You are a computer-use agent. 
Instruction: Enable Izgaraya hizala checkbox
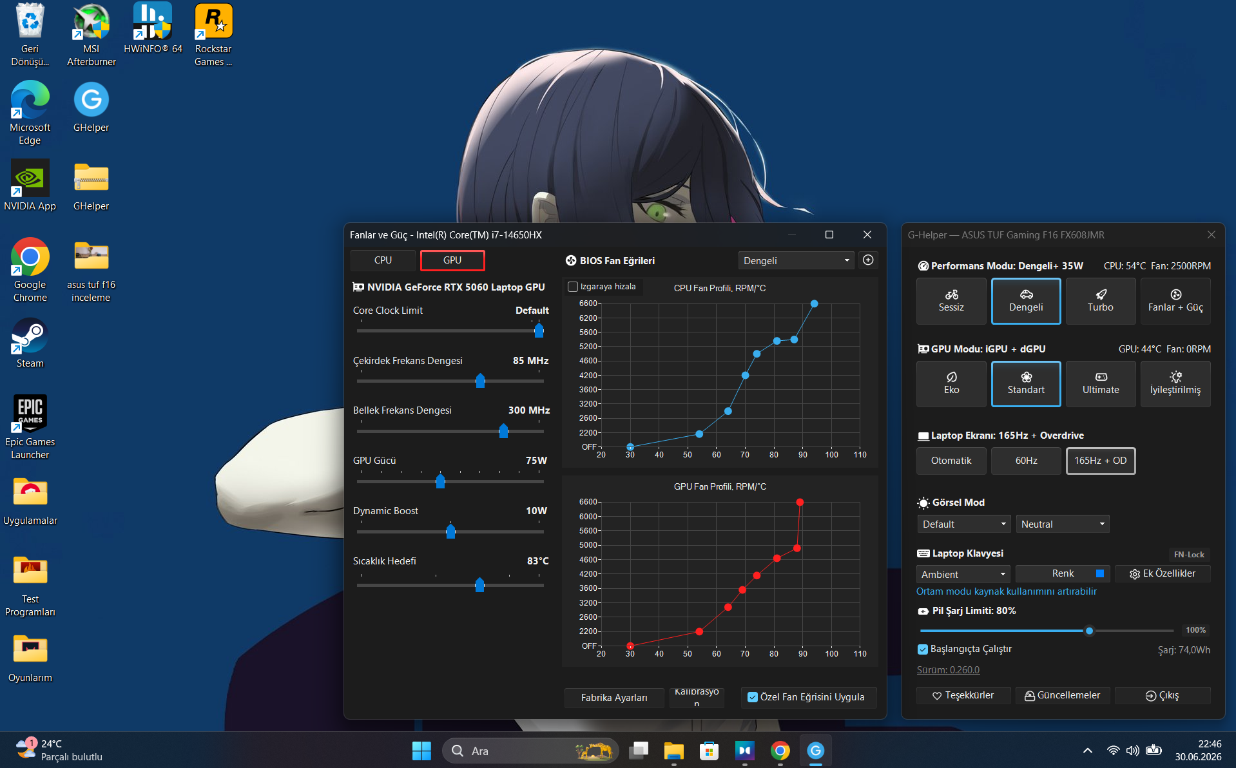click(x=573, y=287)
